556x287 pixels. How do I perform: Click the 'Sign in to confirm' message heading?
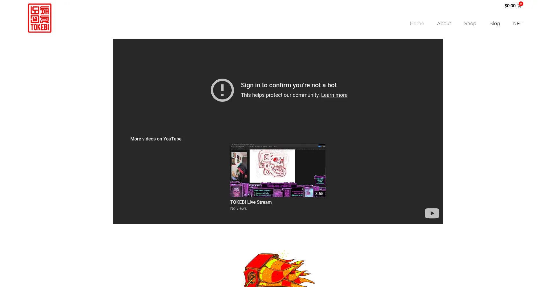[288, 85]
